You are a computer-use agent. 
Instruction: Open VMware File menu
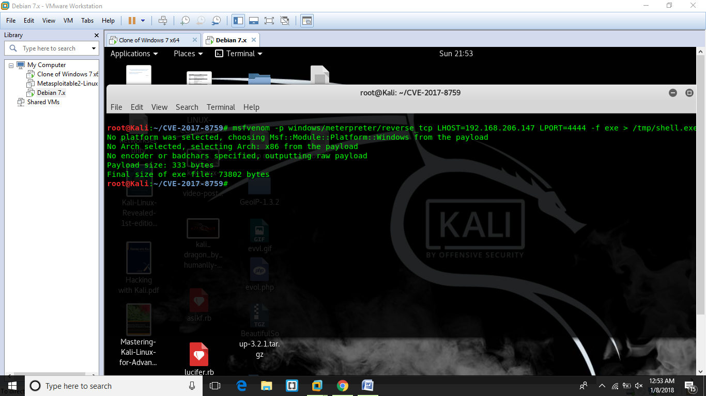[11, 21]
